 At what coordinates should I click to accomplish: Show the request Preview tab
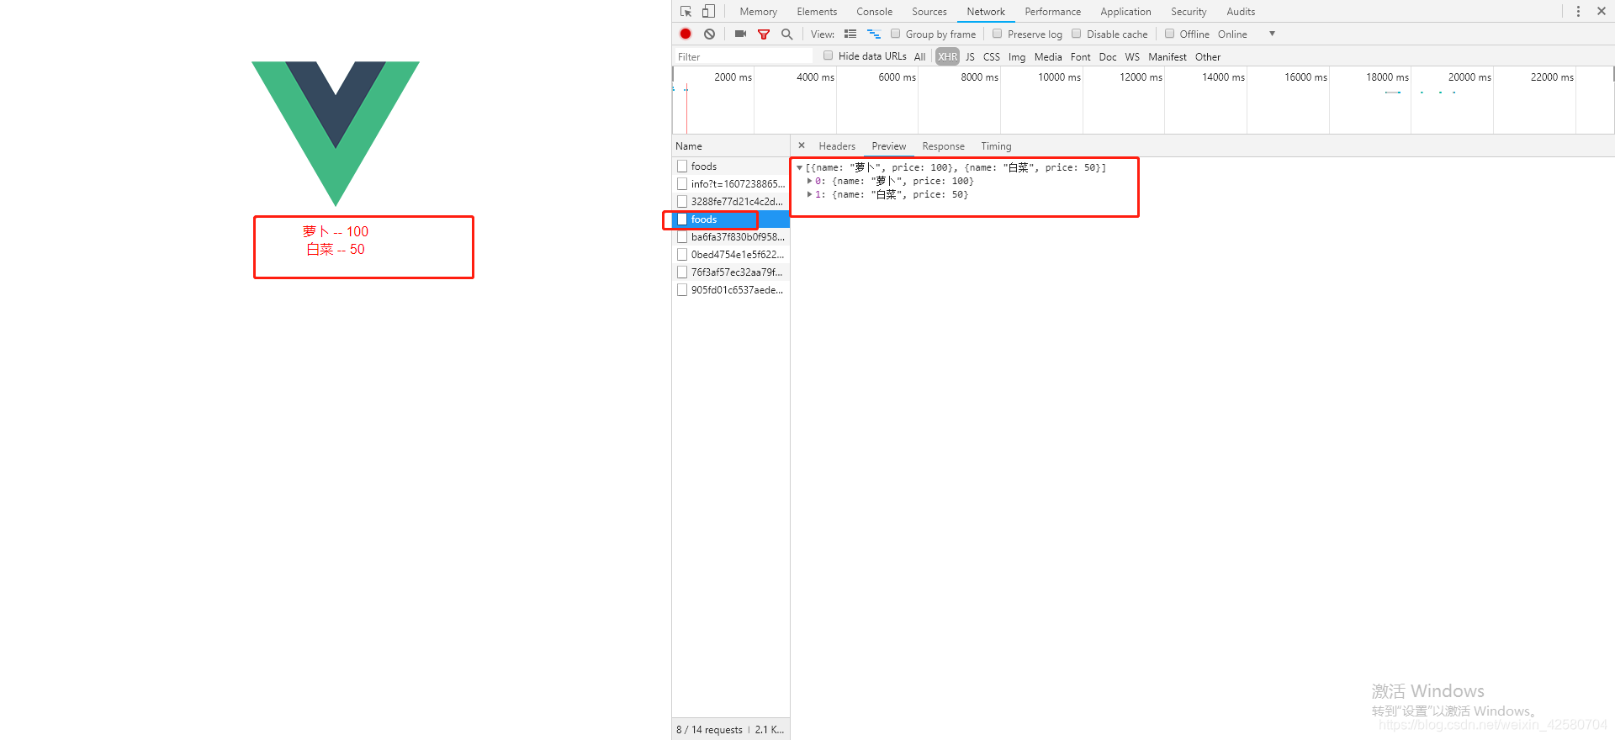click(x=889, y=146)
